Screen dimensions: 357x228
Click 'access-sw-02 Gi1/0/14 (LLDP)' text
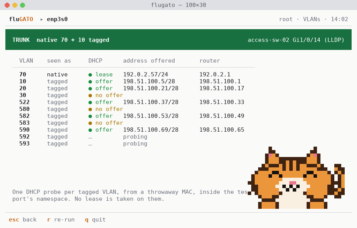(x=296, y=40)
